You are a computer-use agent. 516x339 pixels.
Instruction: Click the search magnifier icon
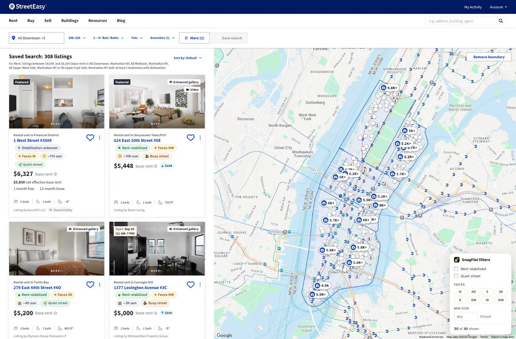point(501,21)
